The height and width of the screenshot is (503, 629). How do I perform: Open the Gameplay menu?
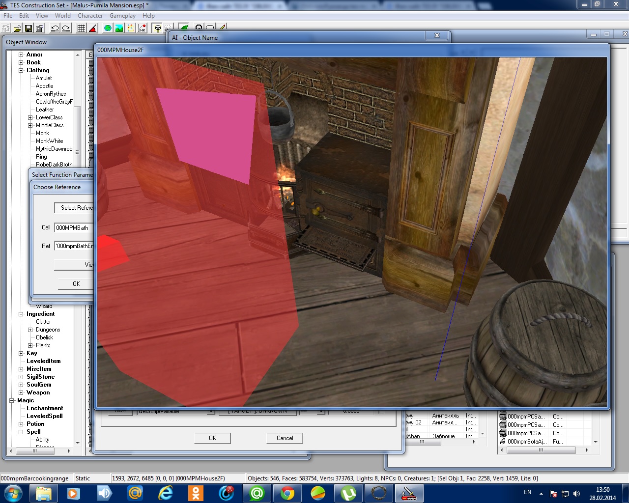pyautogui.click(x=122, y=16)
